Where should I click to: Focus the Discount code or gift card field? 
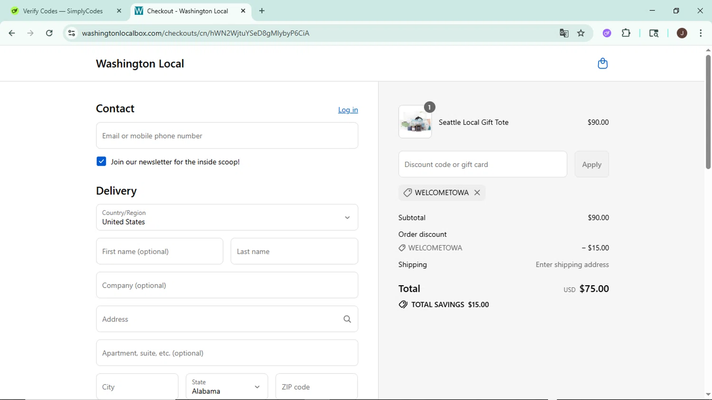[483, 164]
